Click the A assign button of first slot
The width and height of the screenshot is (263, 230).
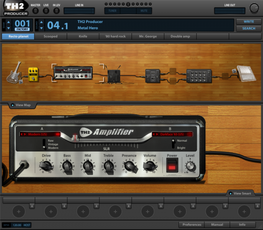pos(32,206)
